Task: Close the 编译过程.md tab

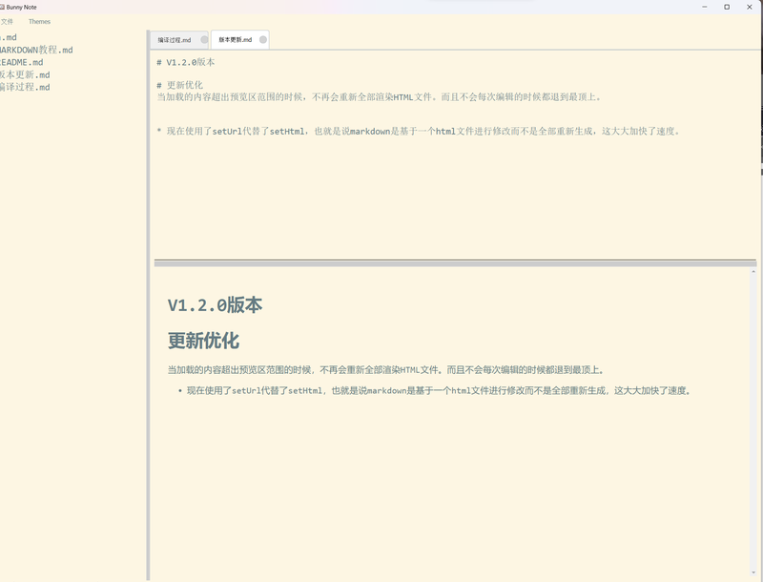Action: (204, 40)
